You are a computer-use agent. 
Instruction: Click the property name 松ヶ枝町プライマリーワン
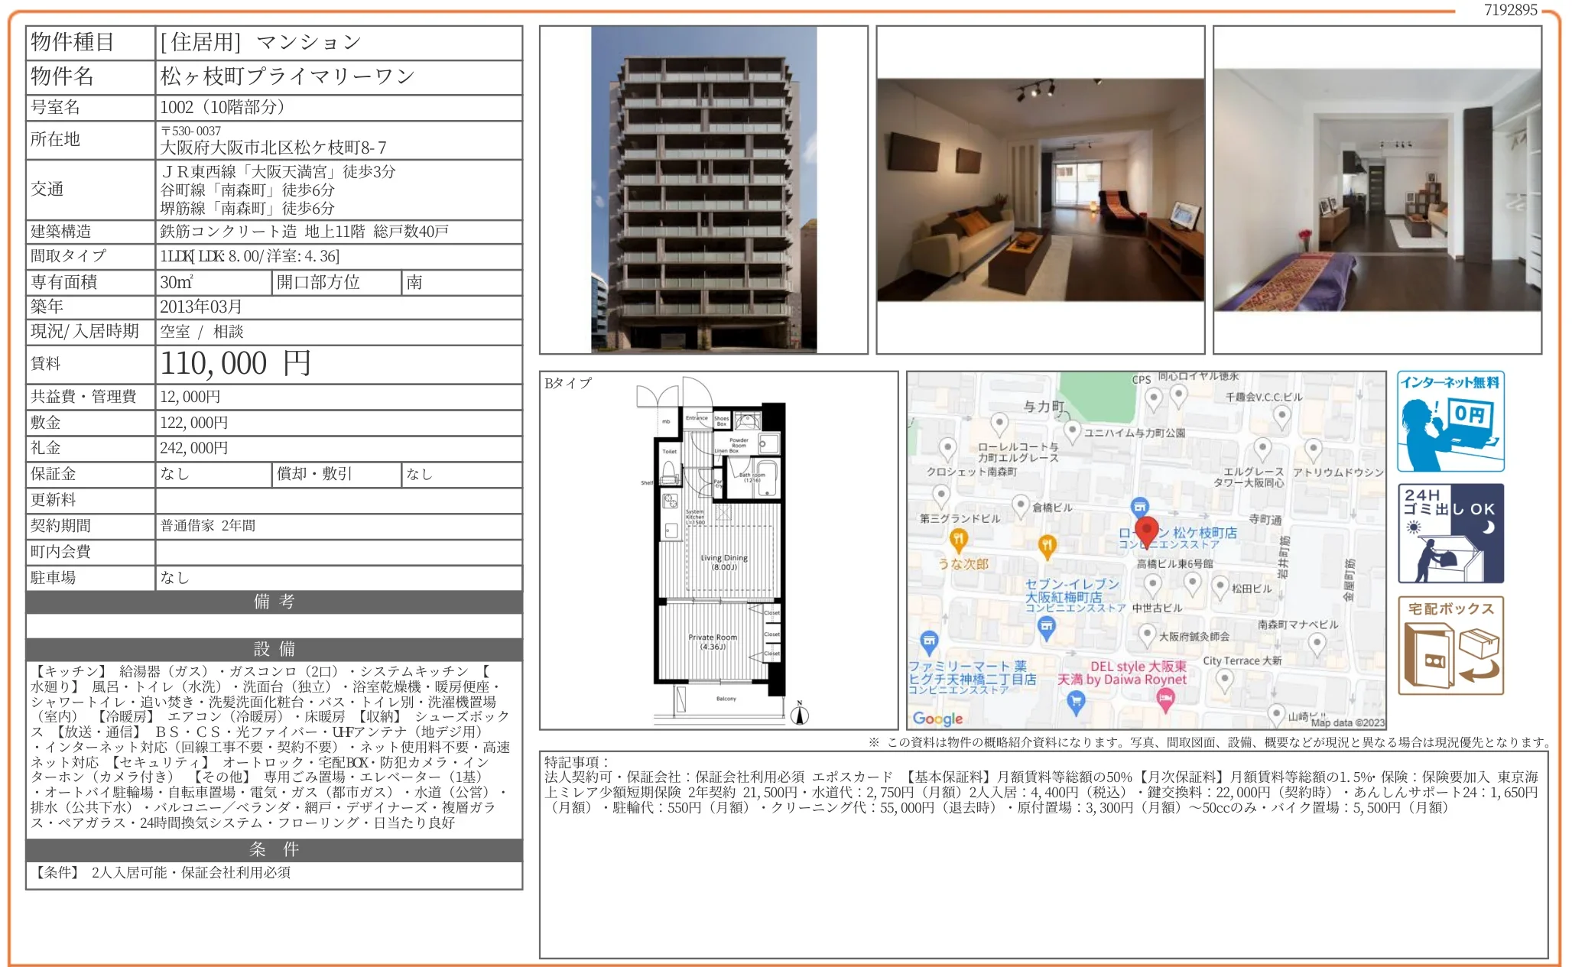[287, 76]
